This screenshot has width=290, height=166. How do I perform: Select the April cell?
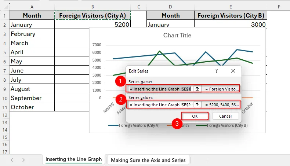(x=32, y=52)
